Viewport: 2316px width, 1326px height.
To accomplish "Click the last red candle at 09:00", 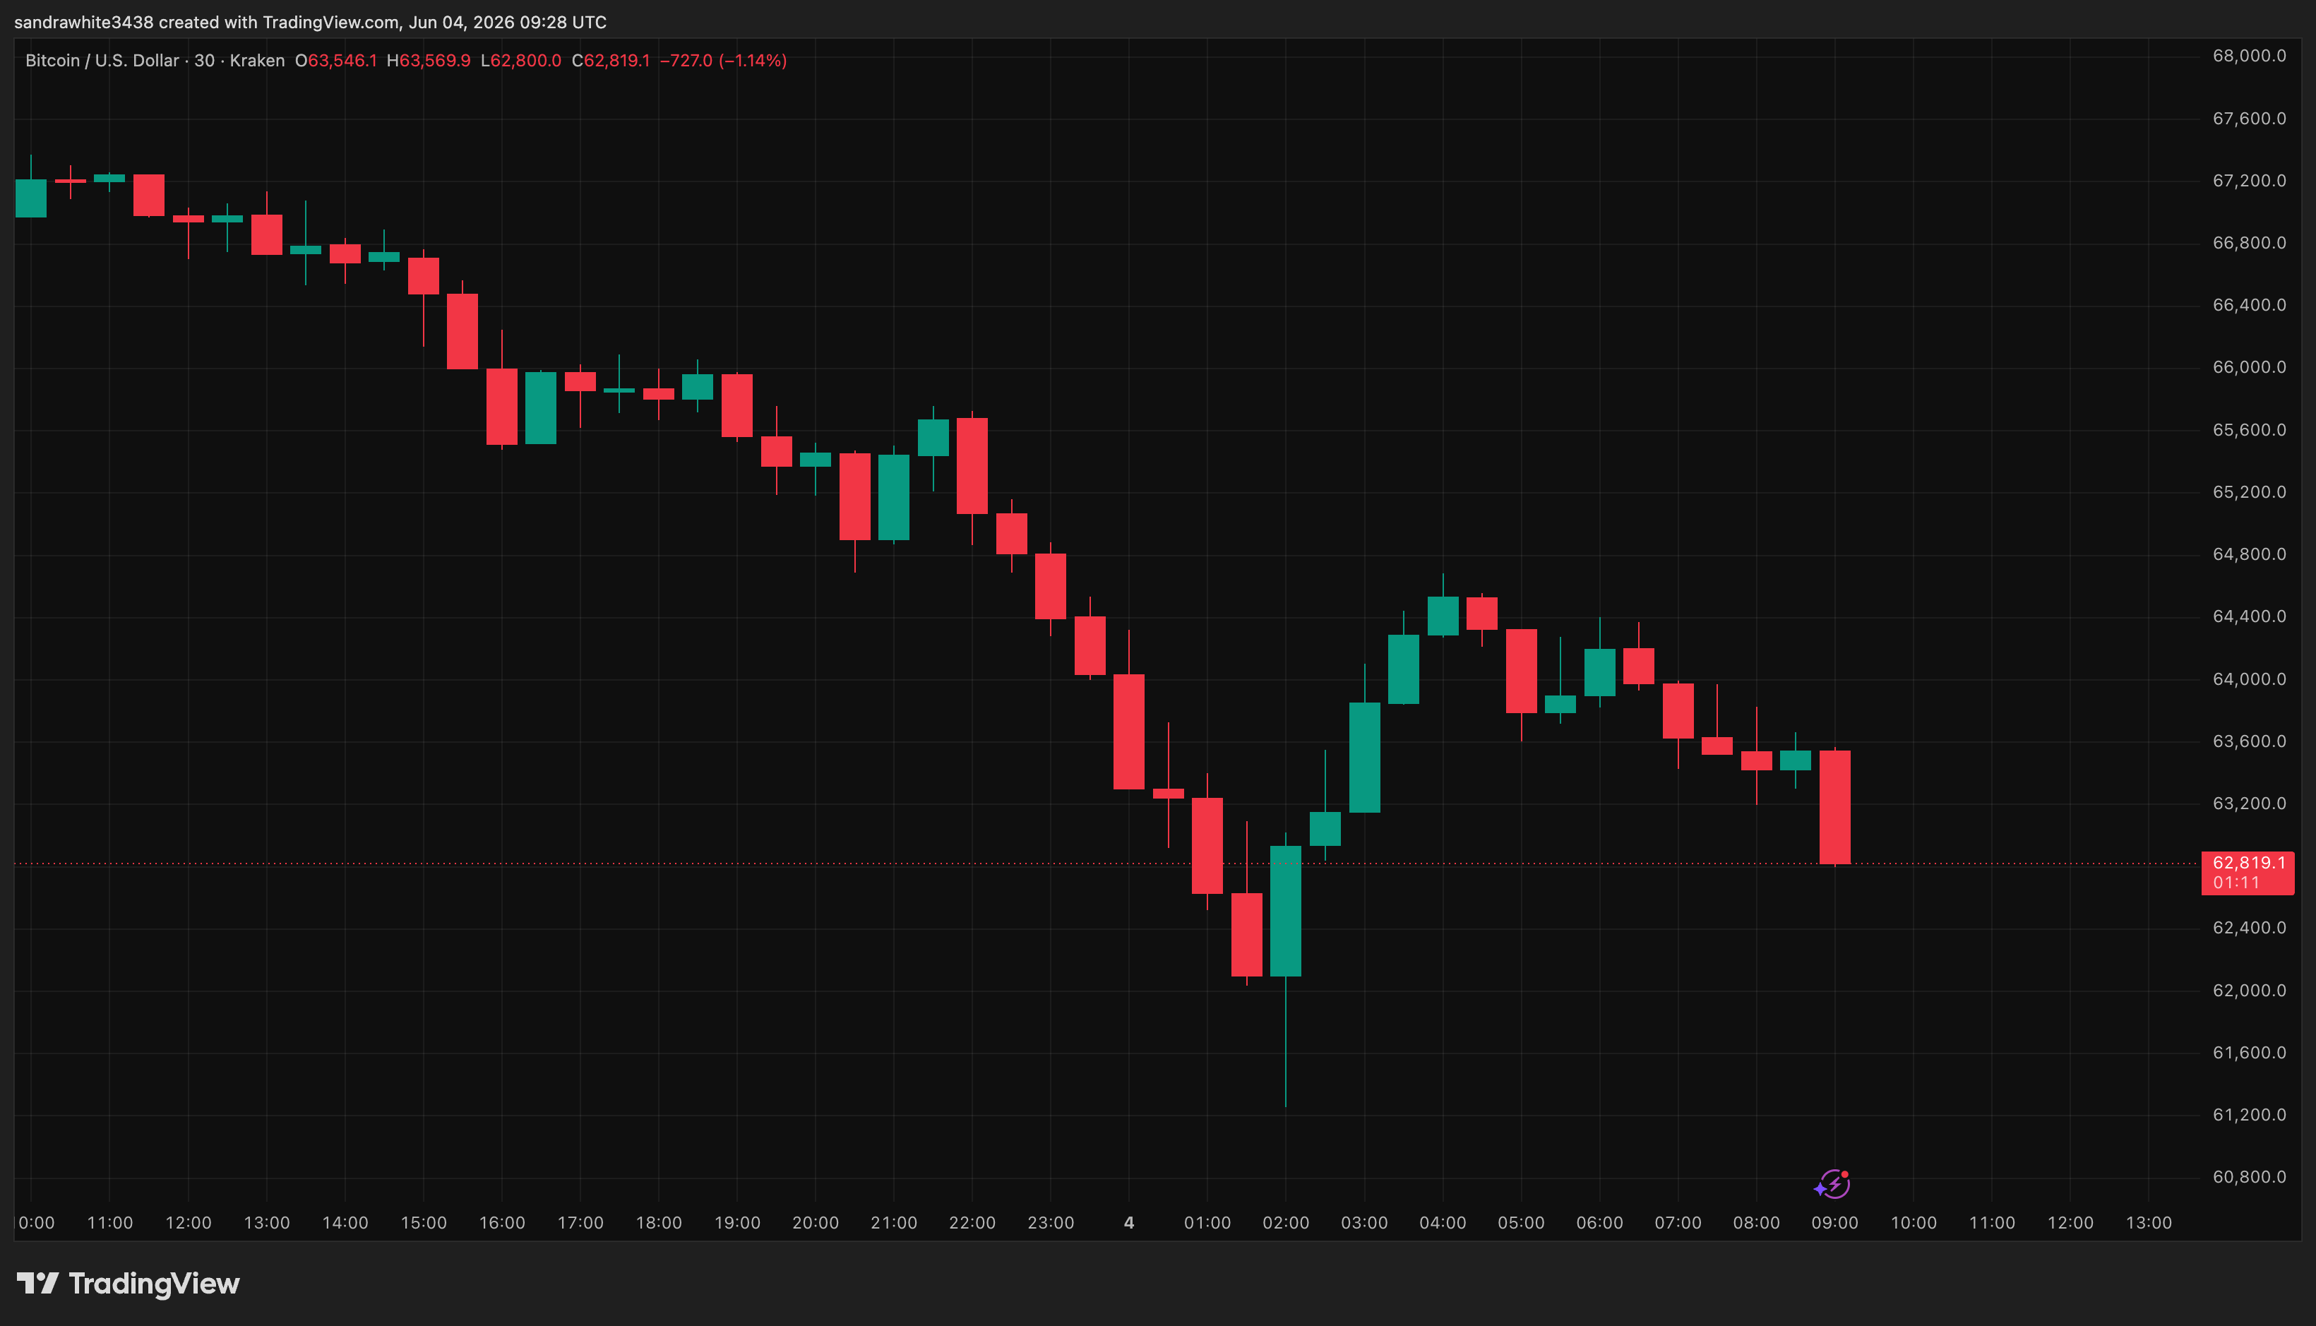I will coord(1835,807).
